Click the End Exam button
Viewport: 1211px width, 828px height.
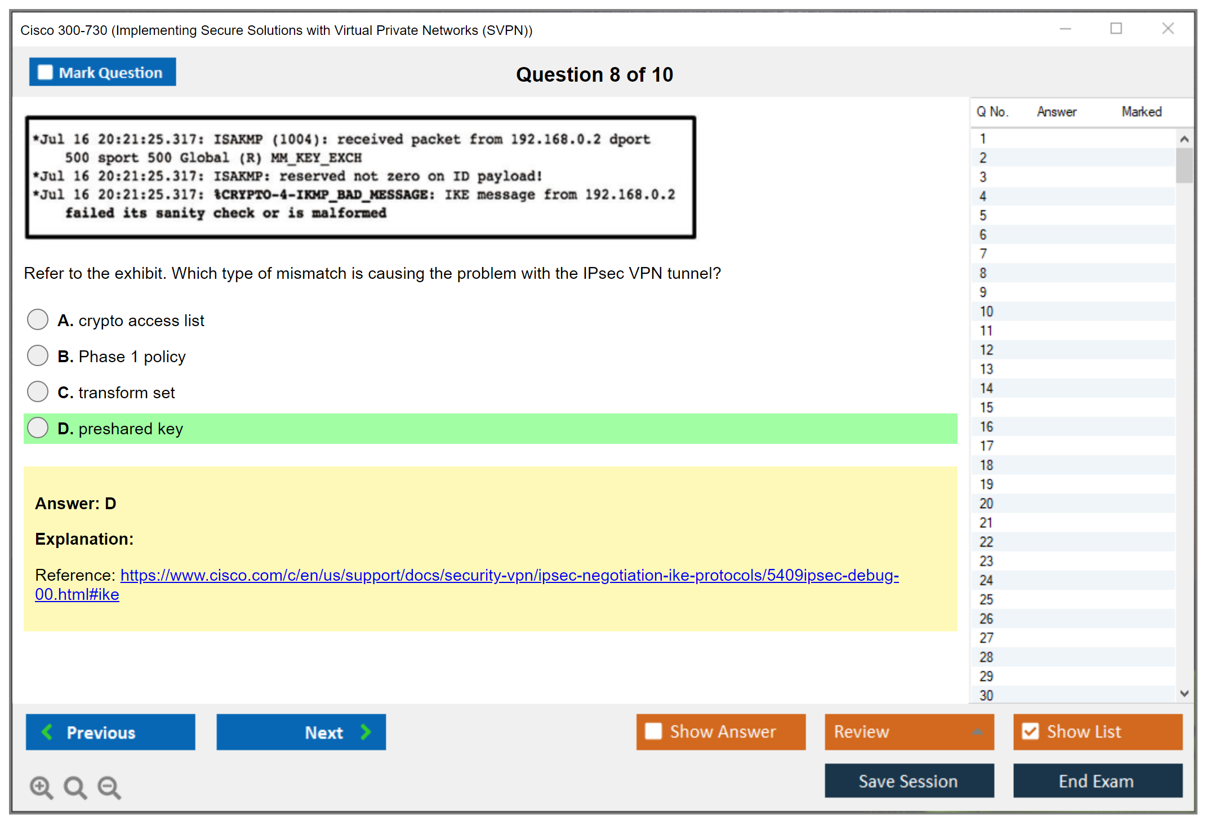pos(1097,781)
